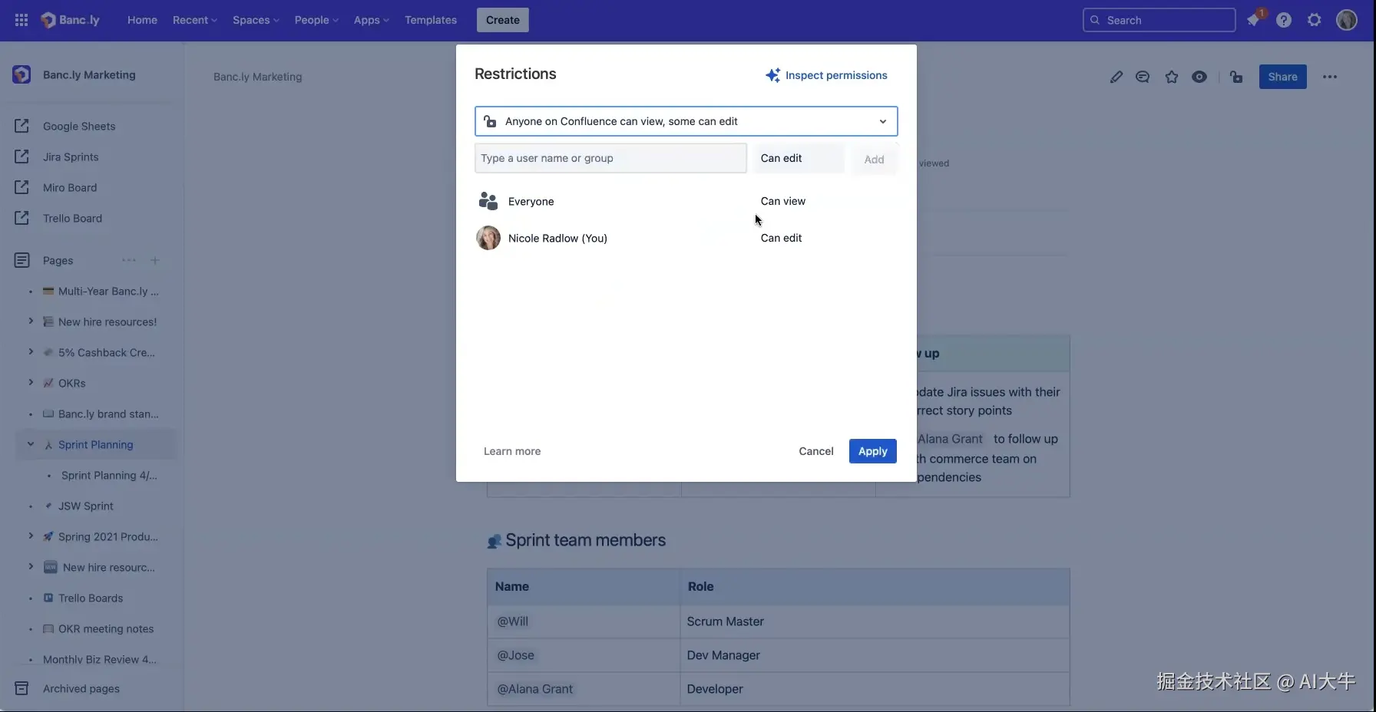Toggle the watch page eye icon
1376x712 pixels.
click(1199, 77)
